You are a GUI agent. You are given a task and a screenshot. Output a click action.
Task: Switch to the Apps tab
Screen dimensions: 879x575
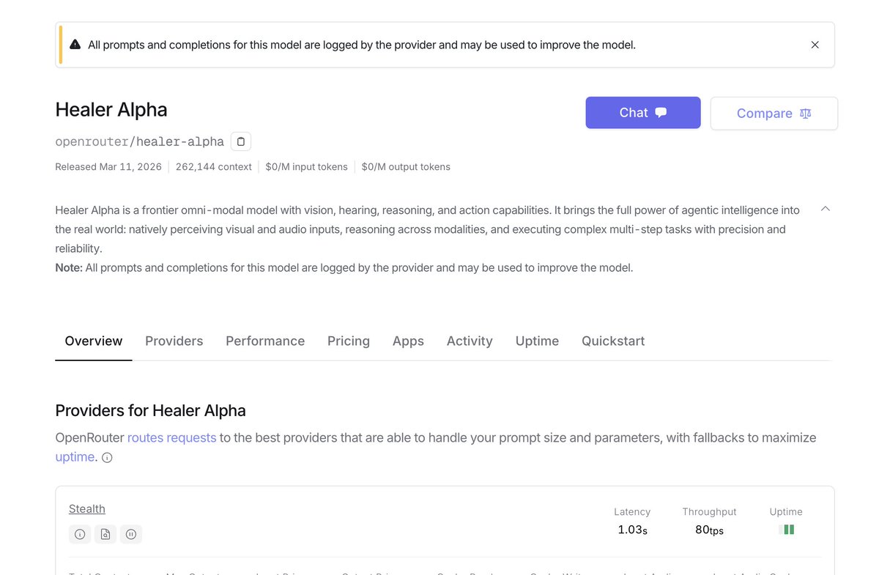[x=408, y=341]
